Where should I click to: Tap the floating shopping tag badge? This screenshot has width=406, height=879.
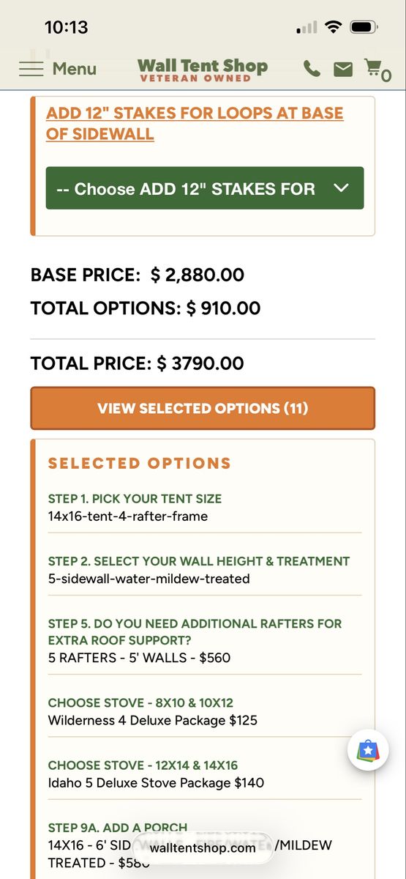click(x=368, y=750)
